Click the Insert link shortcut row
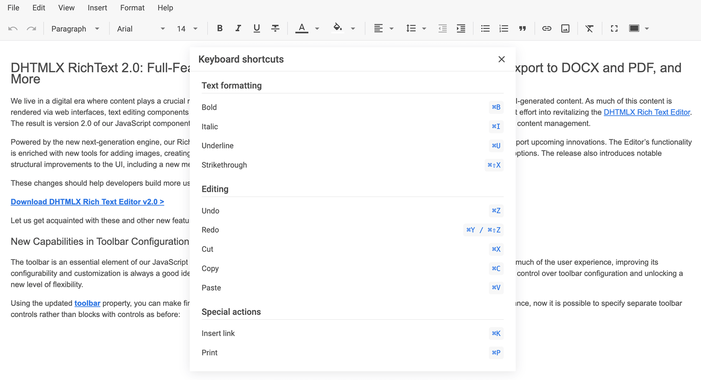 point(352,333)
